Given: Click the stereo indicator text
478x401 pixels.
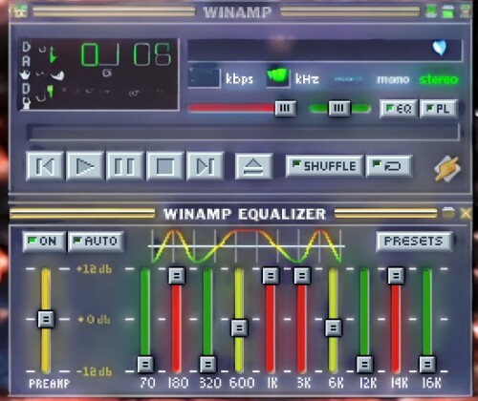Looking at the screenshot, I should click(x=439, y=79).
